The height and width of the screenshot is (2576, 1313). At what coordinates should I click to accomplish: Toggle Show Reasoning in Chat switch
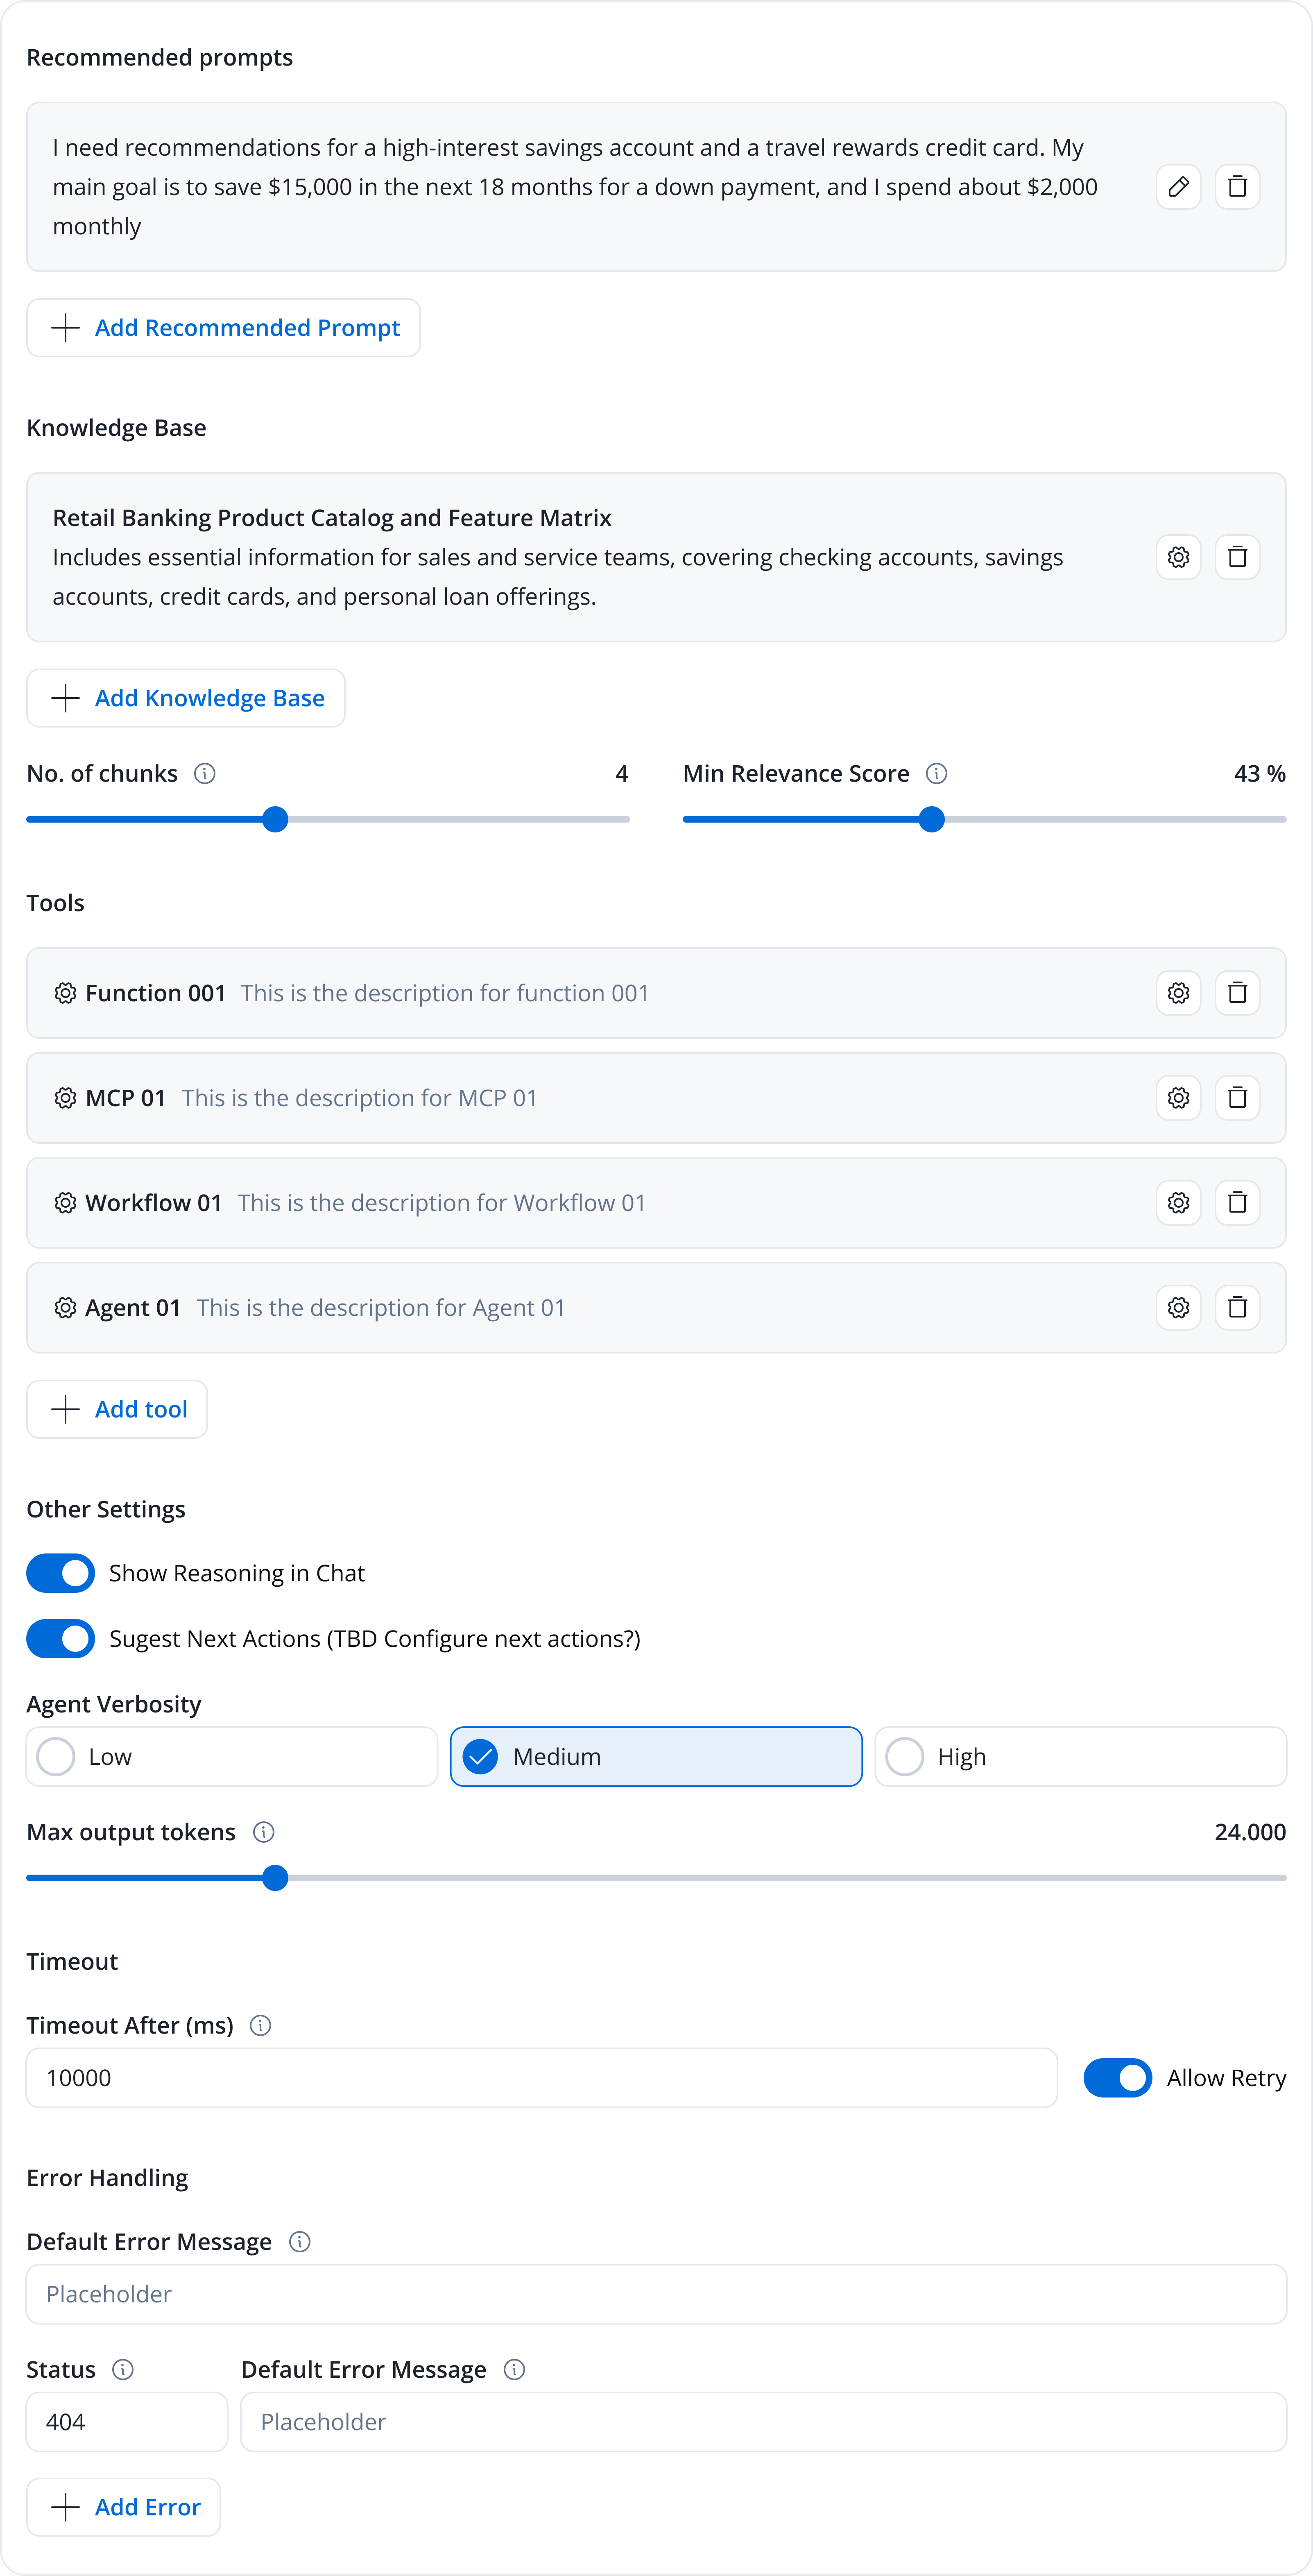61,1573
